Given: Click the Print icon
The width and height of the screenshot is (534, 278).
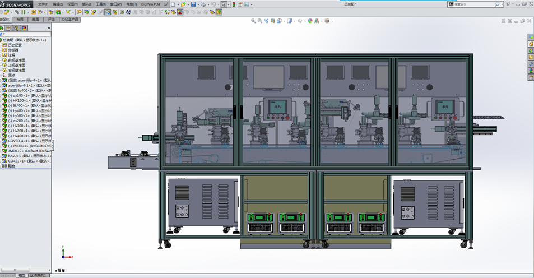Looking at the screenshot, I should coord(203,4).
